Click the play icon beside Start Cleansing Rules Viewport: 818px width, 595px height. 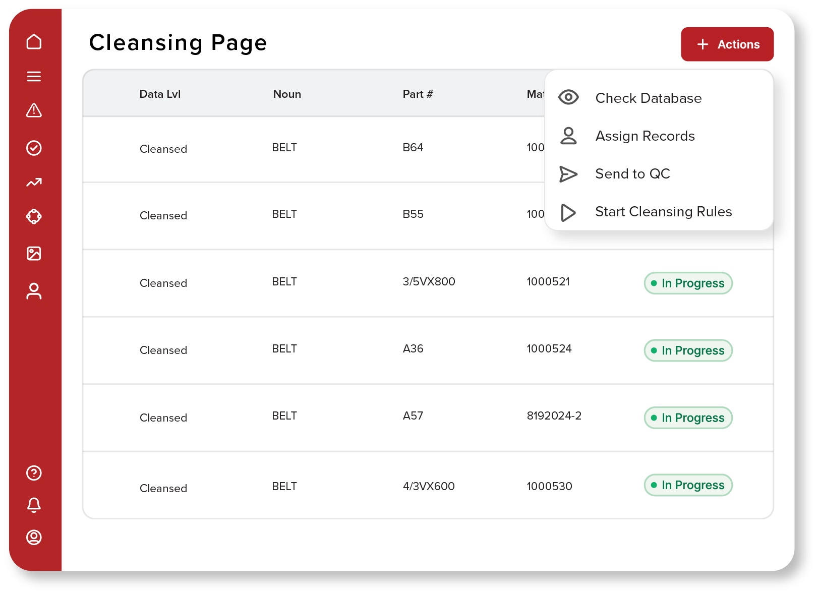pos(568,213)
